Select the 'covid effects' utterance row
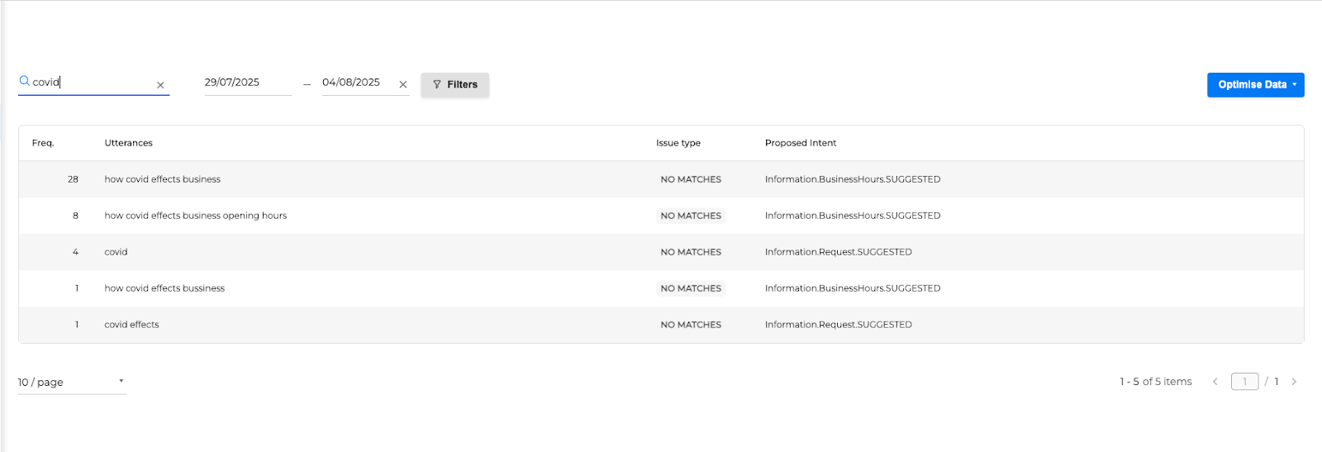Screen dimensions: 1322x452 [132, 325]
